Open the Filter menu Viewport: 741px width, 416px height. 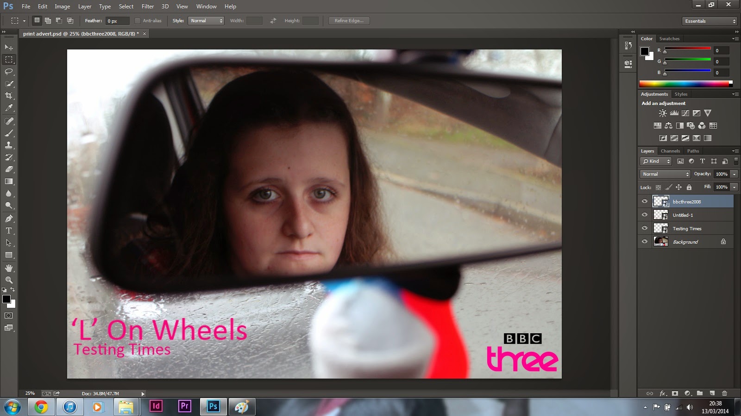(x=148, y=6)
